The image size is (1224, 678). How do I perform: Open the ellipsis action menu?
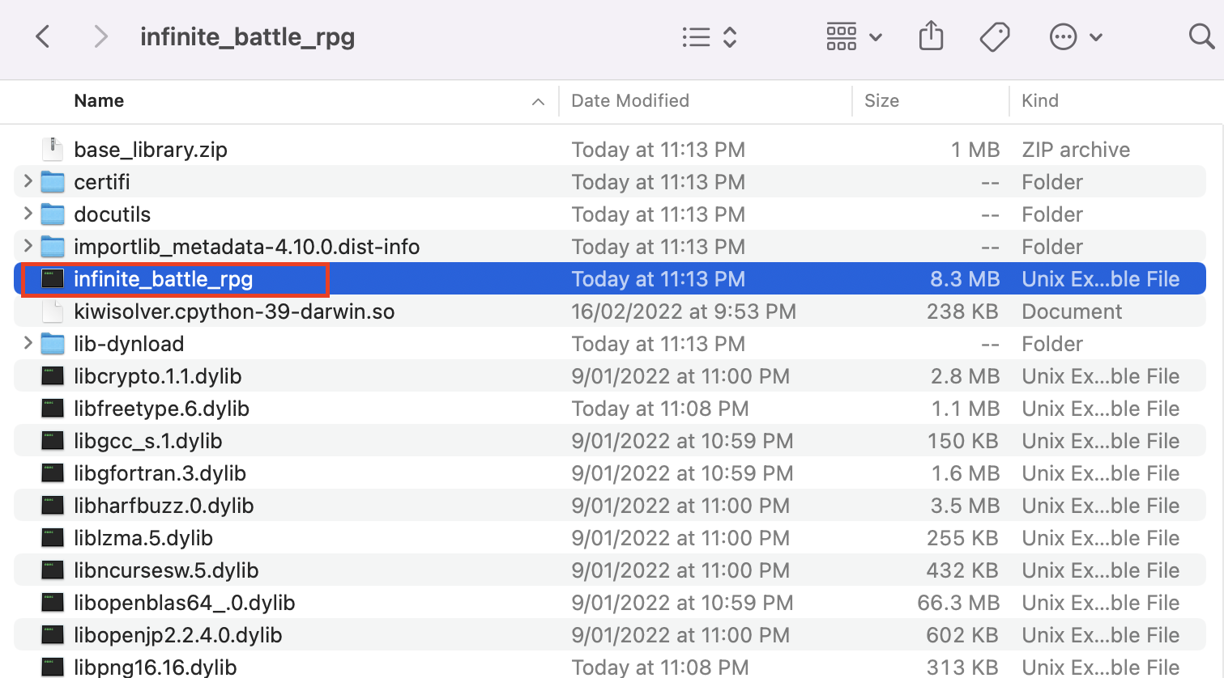(x=1075, y=37)
